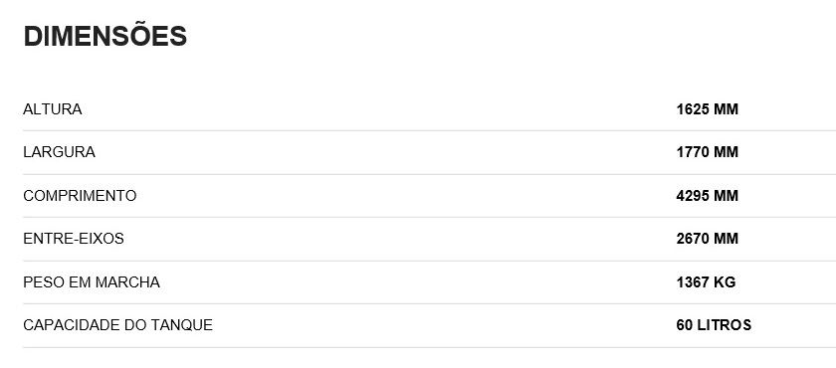The width and height of the screenshot is (836, 368).
Task: Click the DIMENSÕES heading
Action: tap(105, 36)
